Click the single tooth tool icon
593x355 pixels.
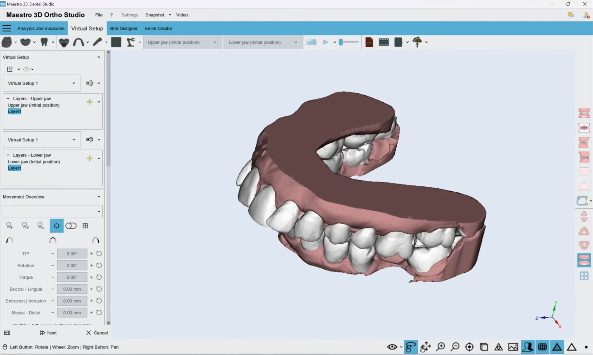pyautogui.click(x=44, y=42)
